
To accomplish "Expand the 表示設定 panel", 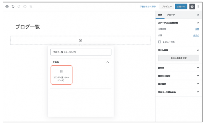I will (x=198, y=84).
